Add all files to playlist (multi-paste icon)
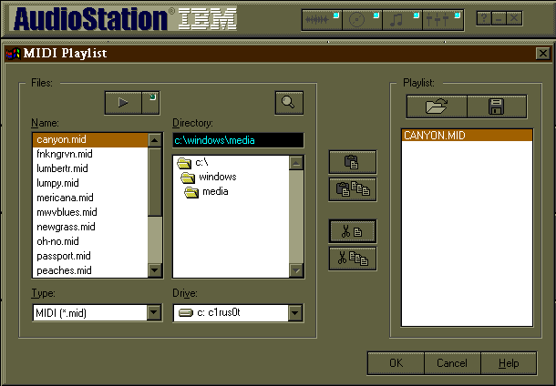 pos(352,189)
